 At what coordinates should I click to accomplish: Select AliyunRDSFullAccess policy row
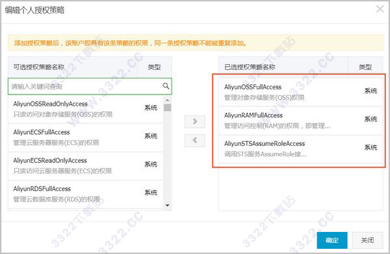(86, 194)
